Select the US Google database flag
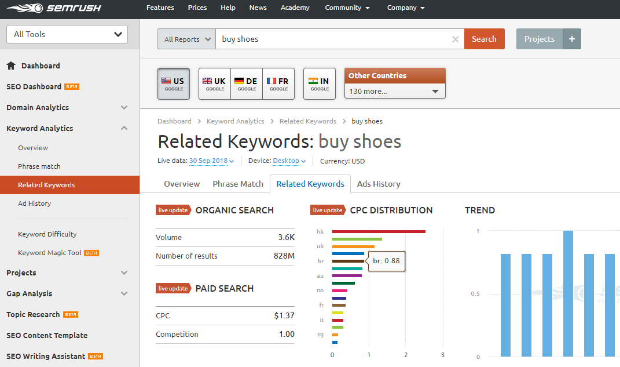The height and width of the screenshot is (367, 620). tap(174, 83)
